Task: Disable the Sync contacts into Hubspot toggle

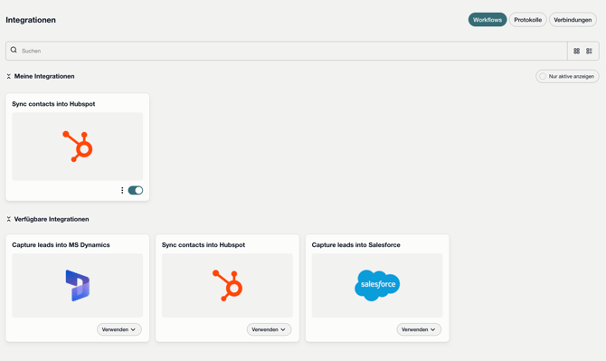Action: [136, 190]
